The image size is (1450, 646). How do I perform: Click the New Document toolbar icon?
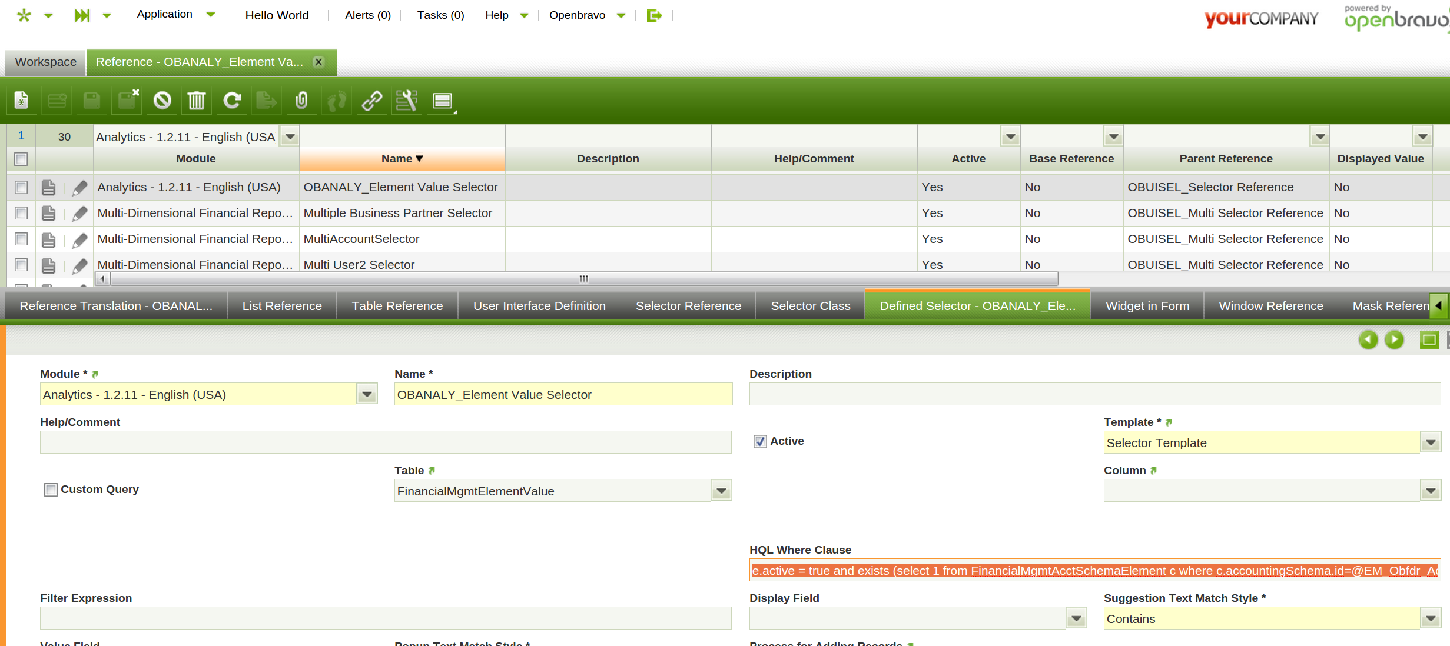pos(21,101)
